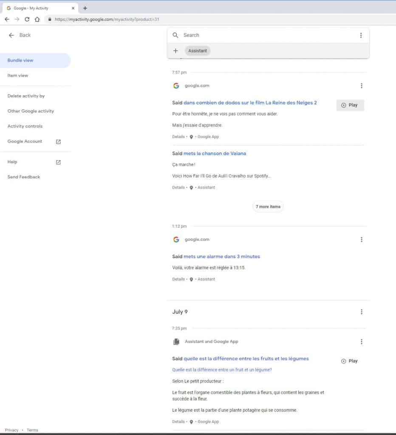Open a new browser tab

tap(85, 8)
